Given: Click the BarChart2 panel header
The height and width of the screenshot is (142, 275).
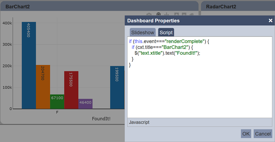Looking at the screenshot, I should [x=99, y=6].
